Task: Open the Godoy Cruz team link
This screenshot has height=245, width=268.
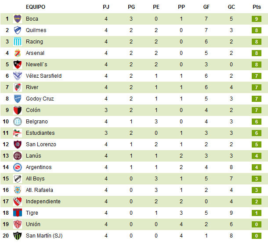Action: click(x=40, y=99)
